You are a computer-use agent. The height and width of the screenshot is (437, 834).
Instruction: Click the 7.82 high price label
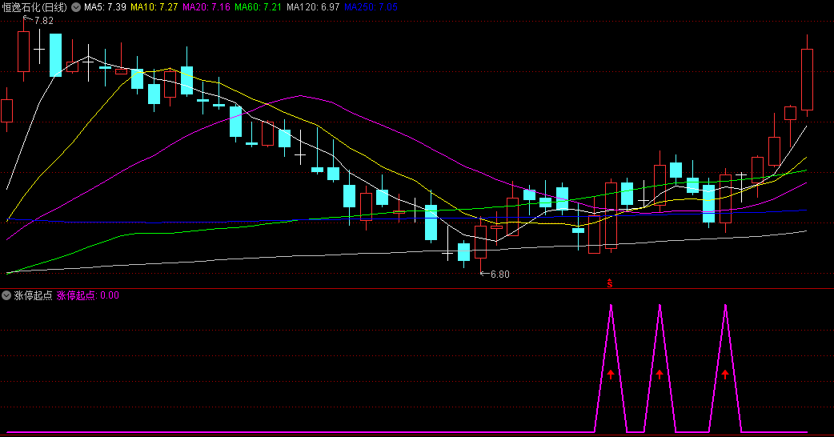(x=44, y=21)
